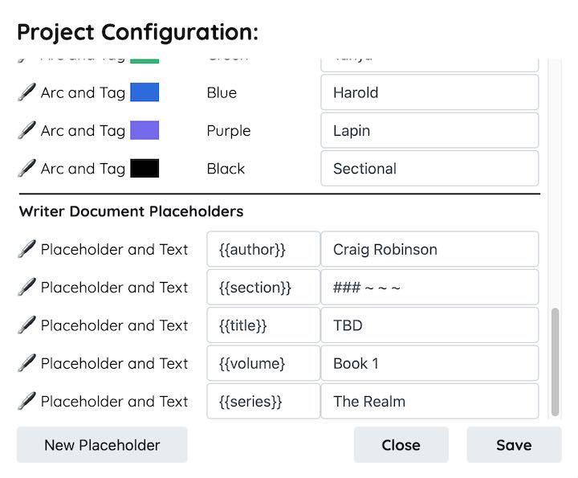Viewport: 578px width, 478px height.
Task: Edit the Craig Robinson text field
Action: coord(429,249)
